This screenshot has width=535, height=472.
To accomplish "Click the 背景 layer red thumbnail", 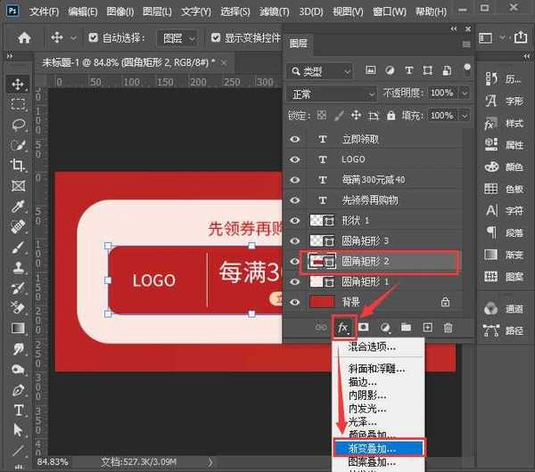I will pyautogui.click(x=321, y=302).
